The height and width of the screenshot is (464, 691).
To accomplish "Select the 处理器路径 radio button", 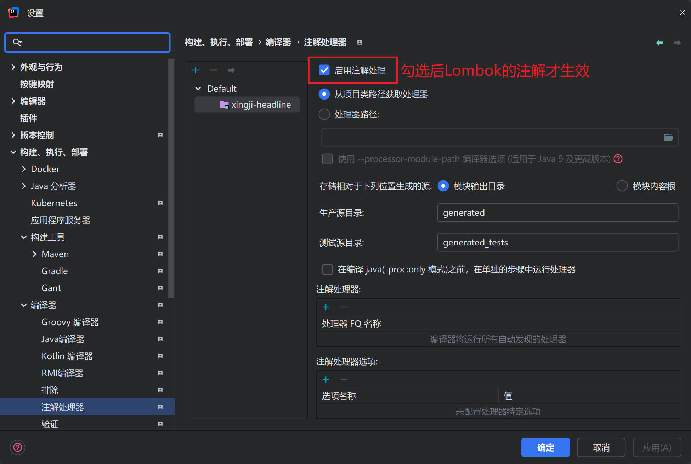I will [324, 114].
